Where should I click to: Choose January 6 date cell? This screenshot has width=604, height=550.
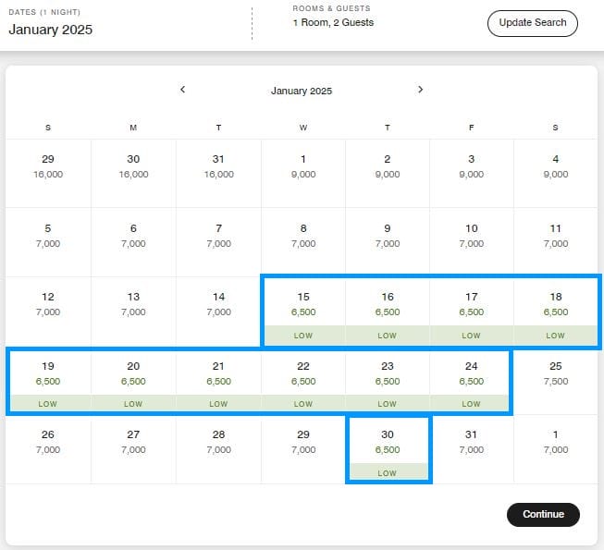pyautogui.click(x=133, y=242)
